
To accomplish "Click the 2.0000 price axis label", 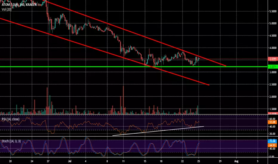I will (273, 97).
